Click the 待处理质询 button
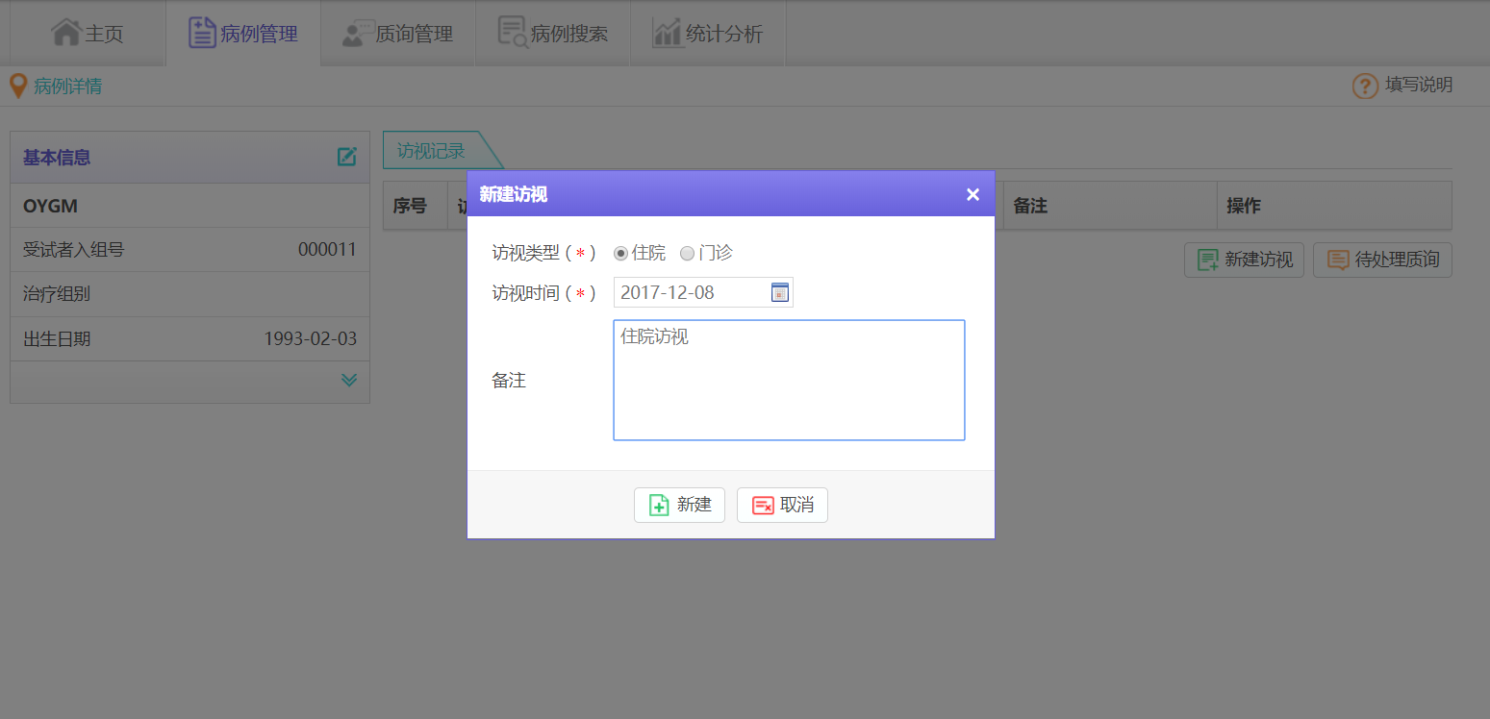 1382,260
